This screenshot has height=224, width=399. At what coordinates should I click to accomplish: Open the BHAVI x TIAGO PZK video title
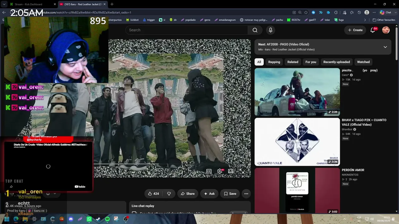point(364,122)
